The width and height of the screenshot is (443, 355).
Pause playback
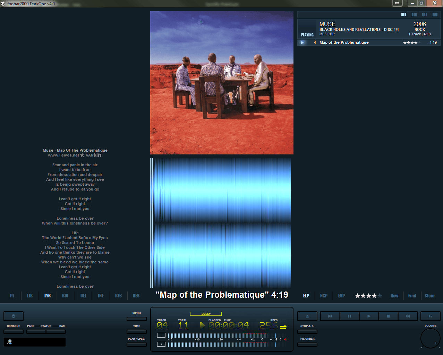coord(349,316)
